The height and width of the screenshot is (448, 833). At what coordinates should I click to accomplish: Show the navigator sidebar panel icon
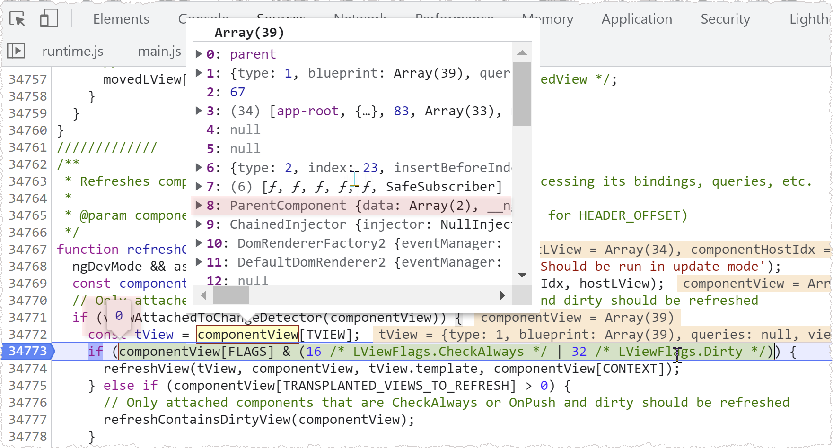pos(16,51)
